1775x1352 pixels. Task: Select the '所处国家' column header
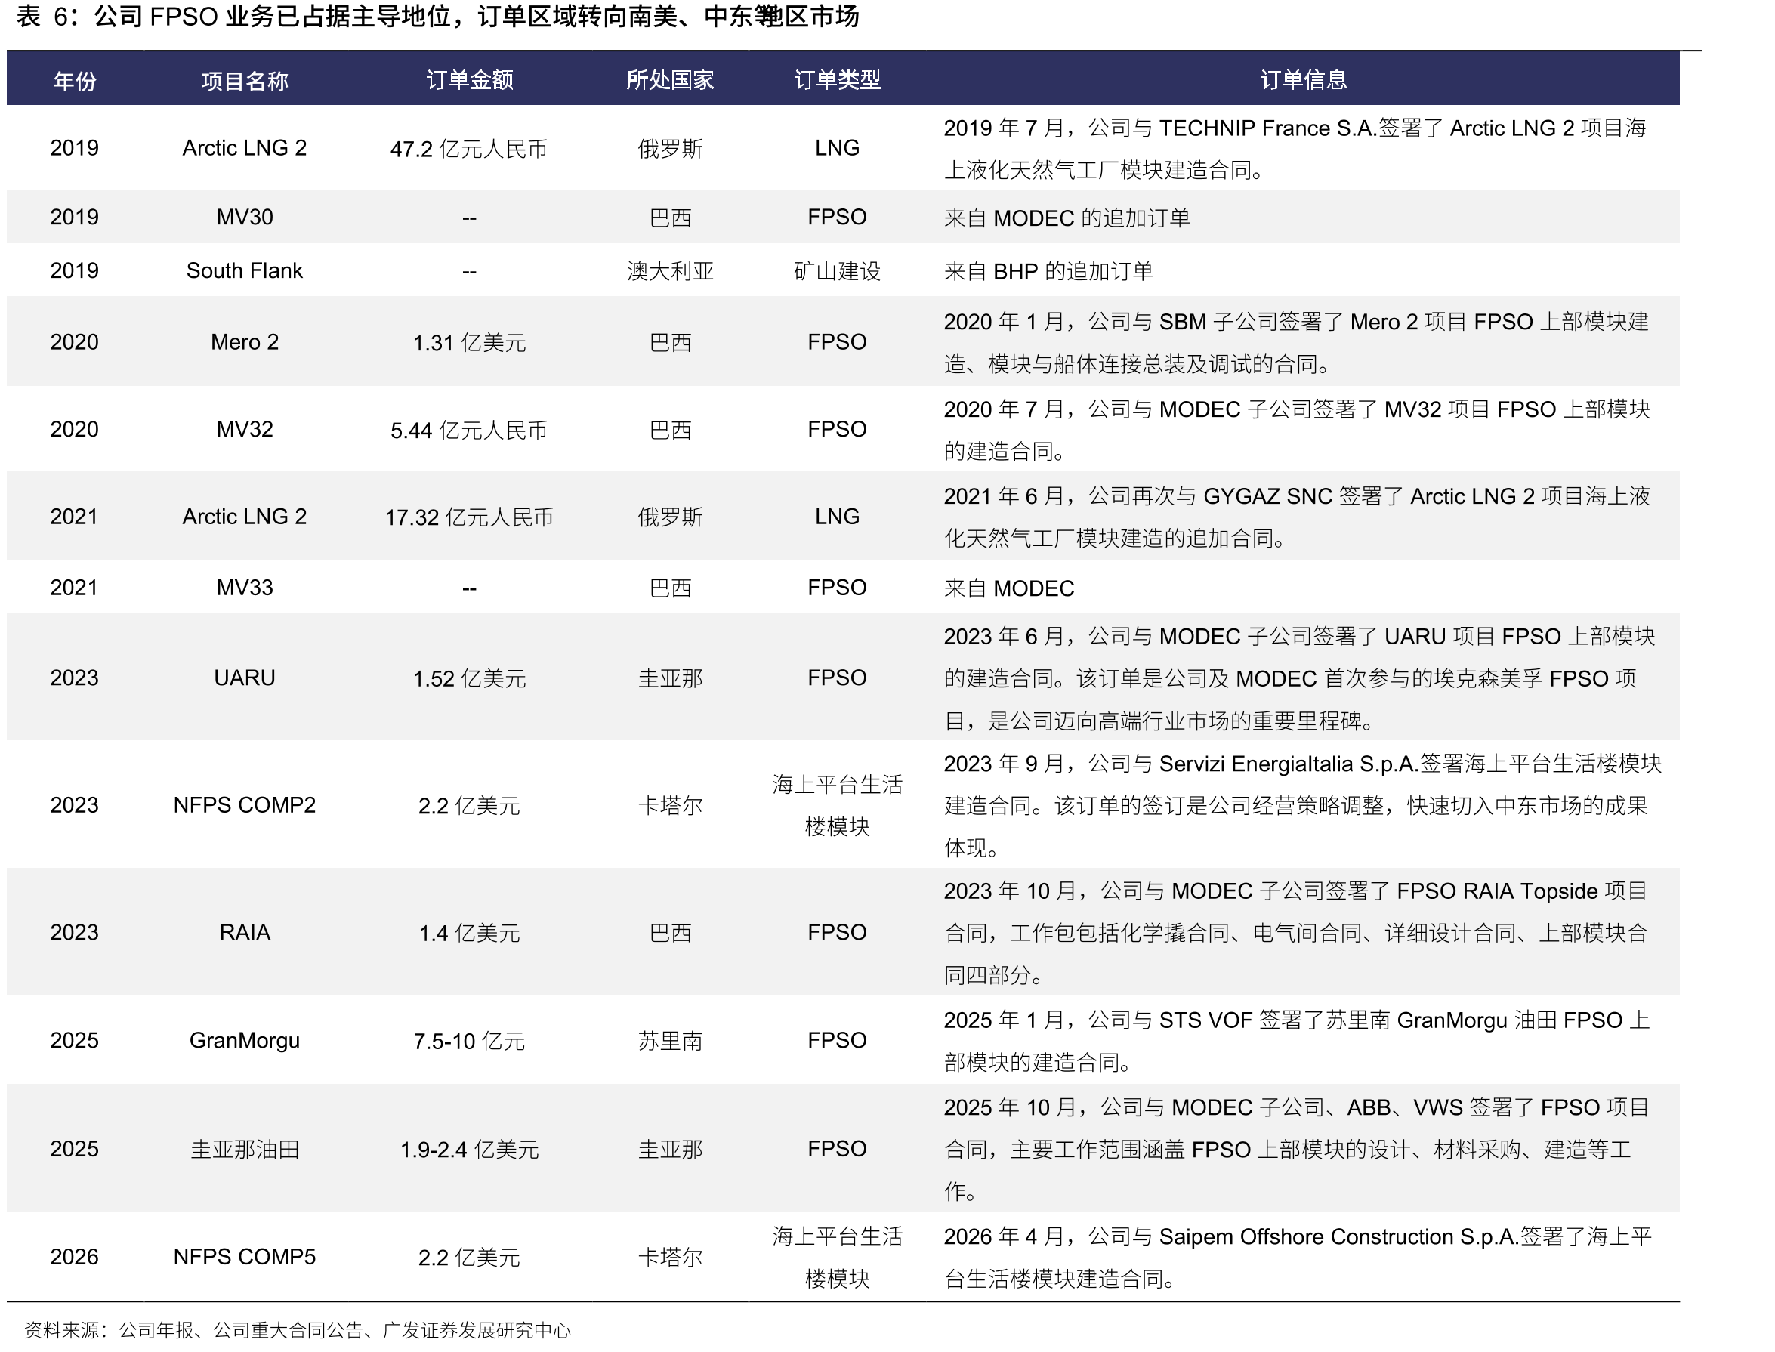pyautogui.click(x=670, y=79)
